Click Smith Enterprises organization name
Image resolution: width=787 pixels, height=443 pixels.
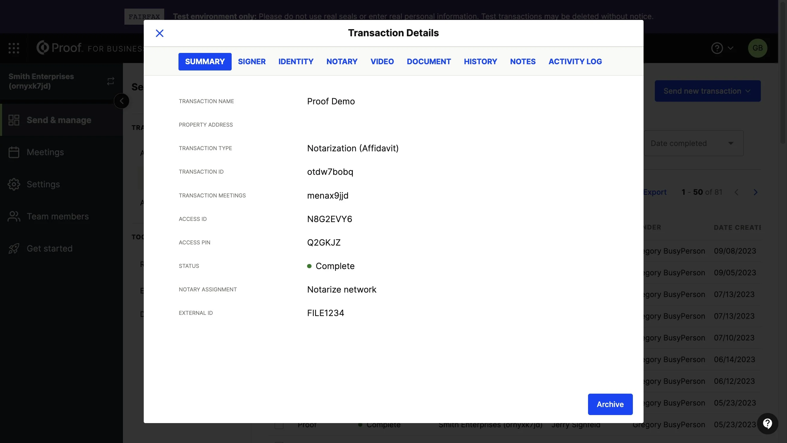(x=41, y=81)
